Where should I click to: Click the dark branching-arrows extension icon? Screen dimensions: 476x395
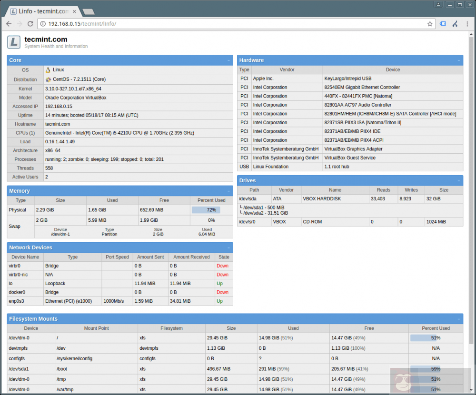[455, 23]
